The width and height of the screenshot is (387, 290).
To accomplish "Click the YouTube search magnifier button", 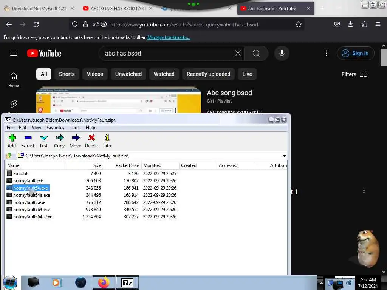I will click(x=256, y=53).
